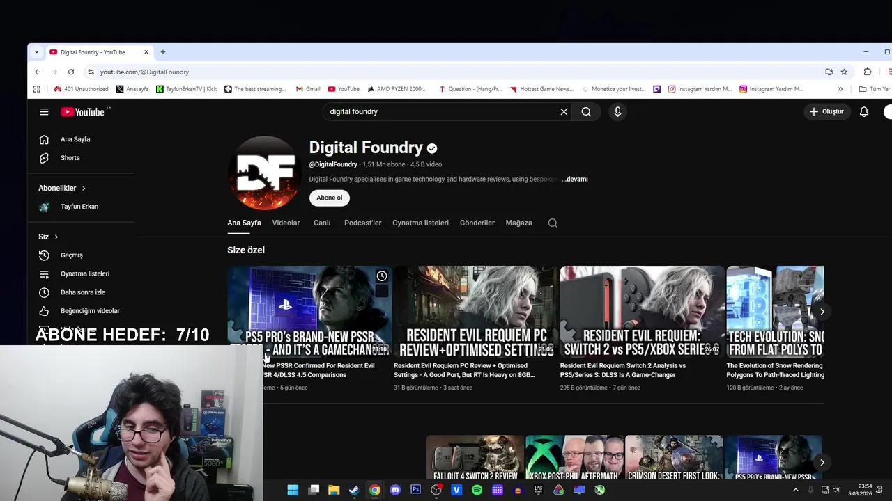Open Oynatma listeleri in the sidebar
Screen dimensions: 892x501
point(84,273)
